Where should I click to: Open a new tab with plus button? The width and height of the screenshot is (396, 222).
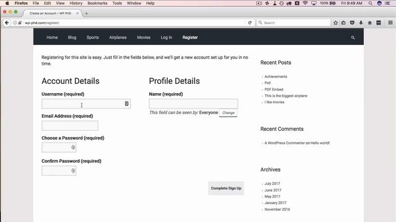click(x=87, y=14)
